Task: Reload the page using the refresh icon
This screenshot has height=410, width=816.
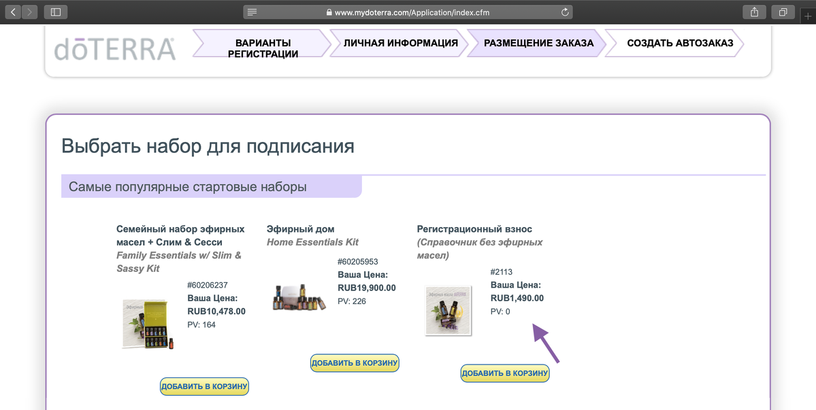Action: (565, 12)
